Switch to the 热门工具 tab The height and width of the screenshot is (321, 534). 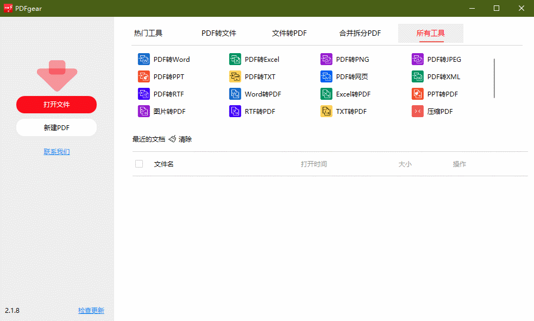148,33
